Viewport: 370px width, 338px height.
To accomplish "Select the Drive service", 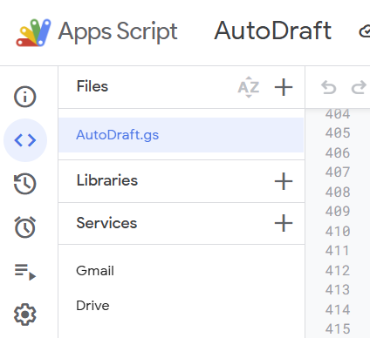I will [x=92, y=306].
